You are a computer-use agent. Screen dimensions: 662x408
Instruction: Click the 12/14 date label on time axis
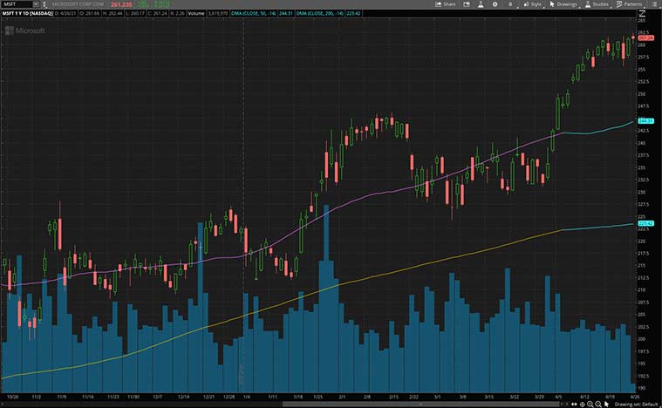(x=183, y=397)
